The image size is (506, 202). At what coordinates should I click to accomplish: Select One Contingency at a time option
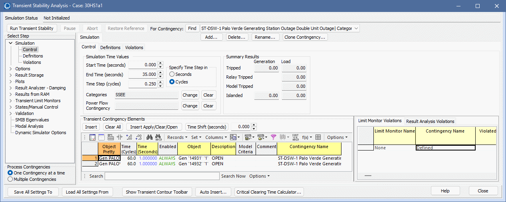coord(10,173)
